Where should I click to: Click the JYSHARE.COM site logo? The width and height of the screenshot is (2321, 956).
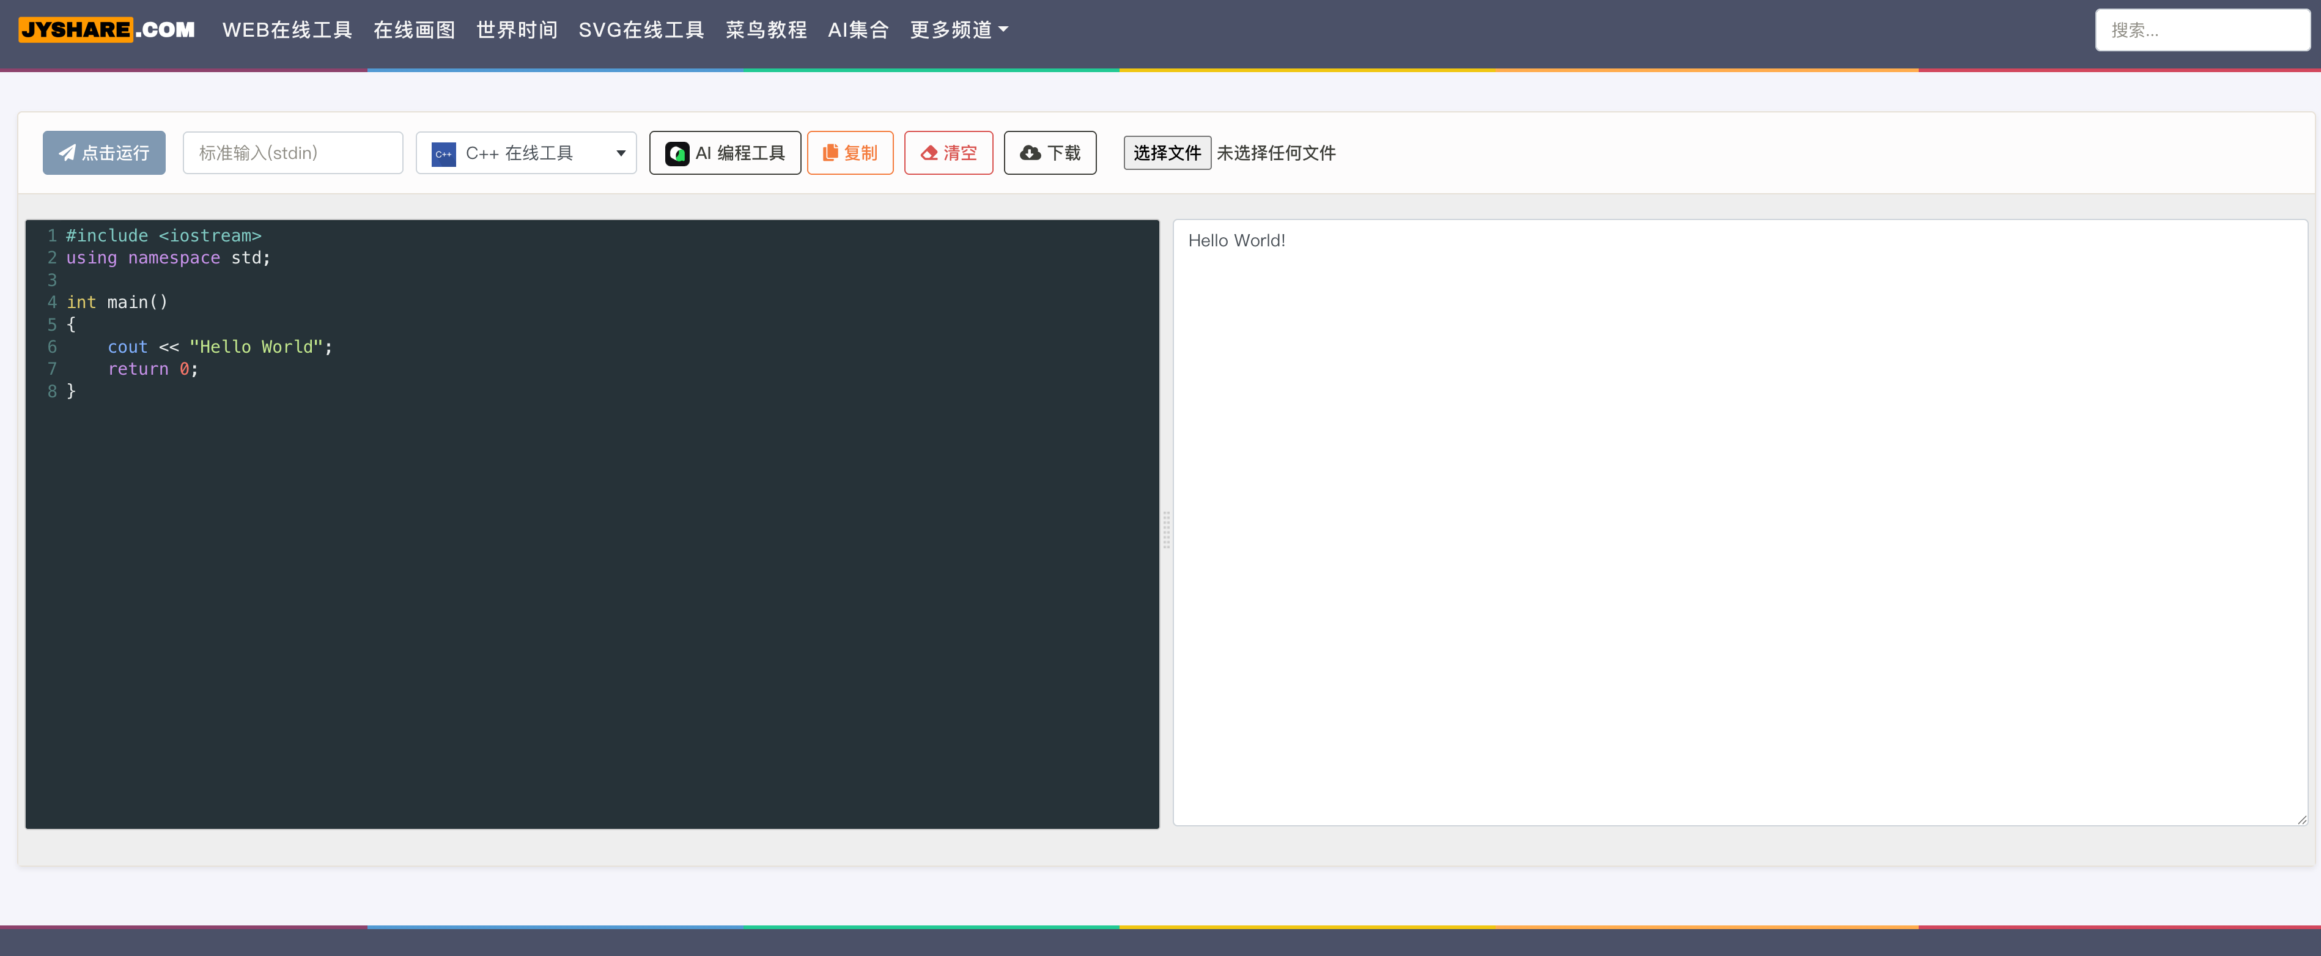pyautogui.click(x=106, y=30)
